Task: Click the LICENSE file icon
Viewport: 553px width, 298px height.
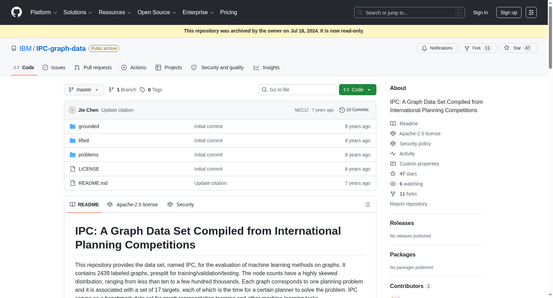Action: click(x=73, y=169)
